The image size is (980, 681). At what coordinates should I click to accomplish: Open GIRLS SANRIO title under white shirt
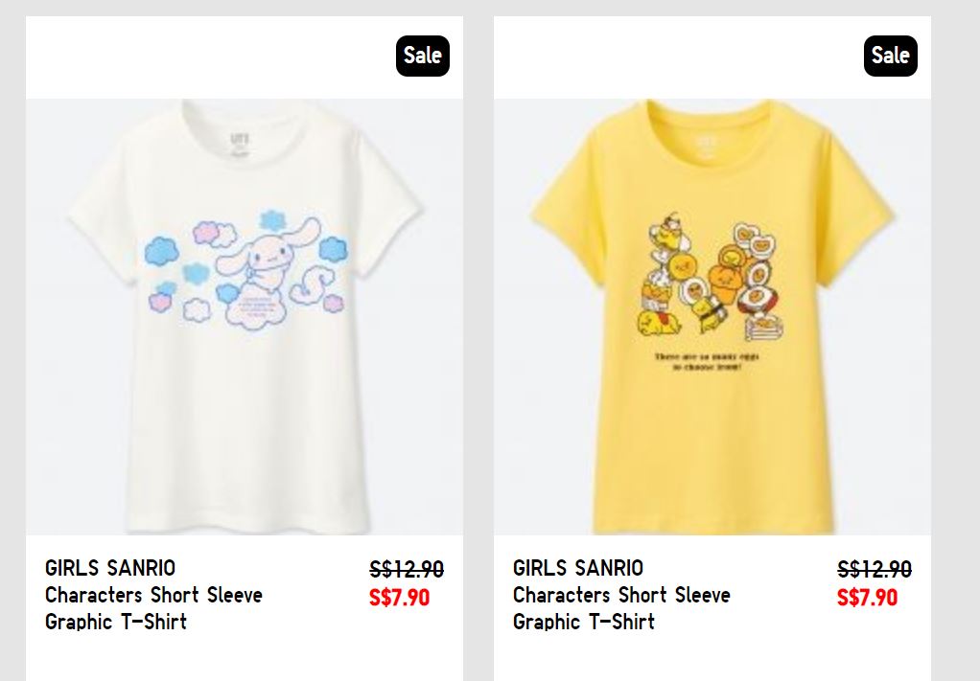coord(110,568)
